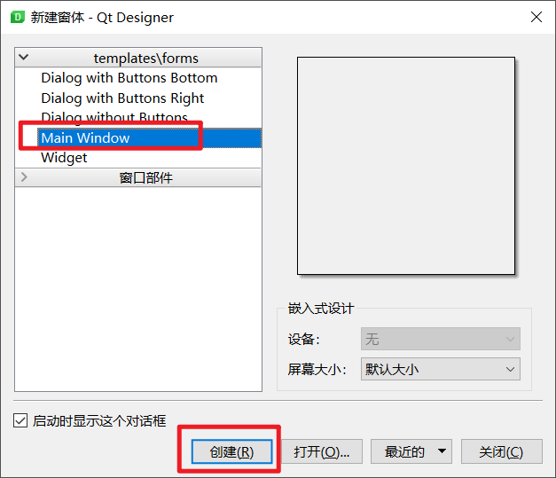Click the 打开(O)... button

(322, 451)
